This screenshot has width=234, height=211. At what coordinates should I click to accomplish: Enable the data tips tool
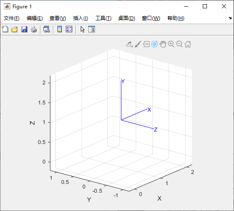tap(146, 44)
